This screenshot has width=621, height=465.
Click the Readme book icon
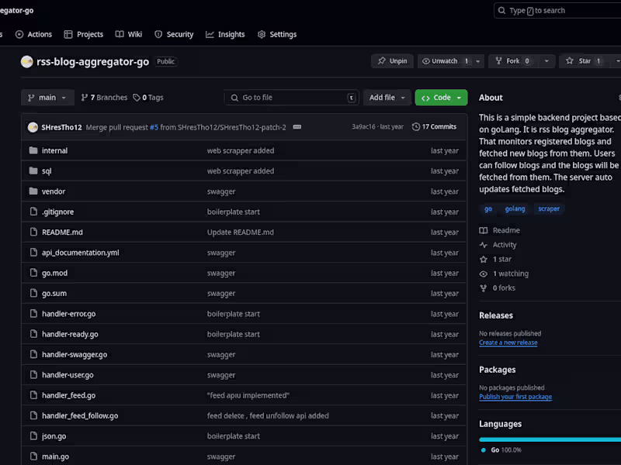click(x=484, y=230)
